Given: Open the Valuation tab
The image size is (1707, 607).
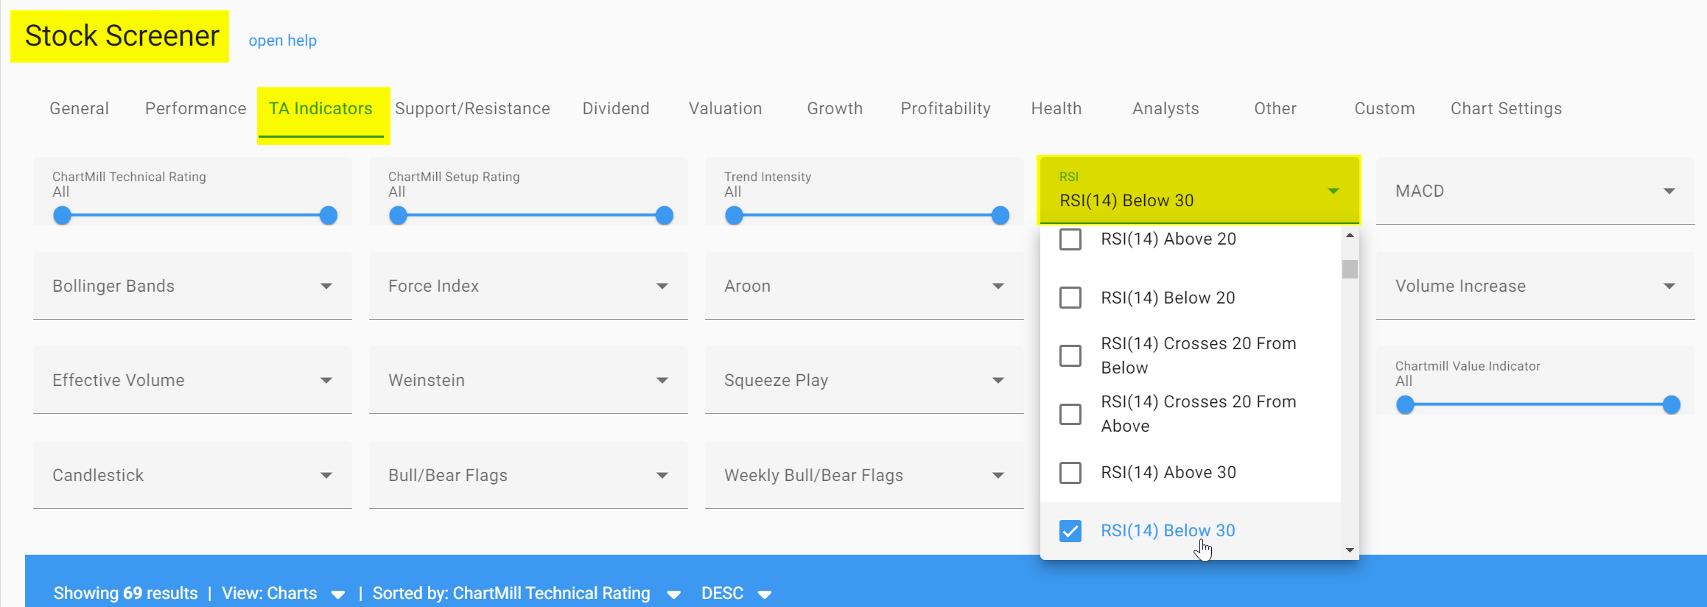Looking at the screenshot, I should [725, 108].
